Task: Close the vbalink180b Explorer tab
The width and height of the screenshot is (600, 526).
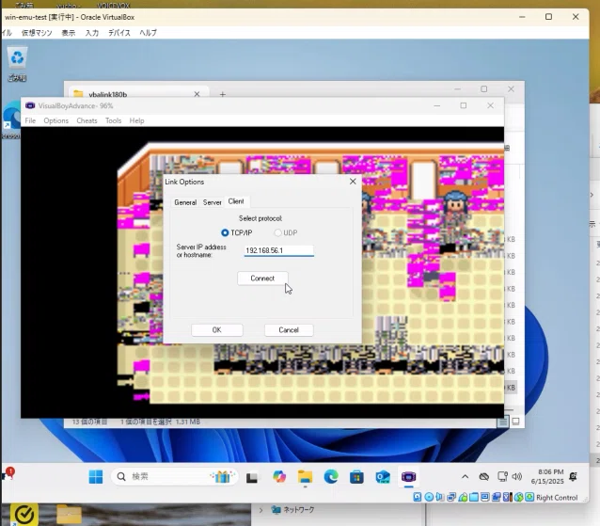Action: pos(197,94)
